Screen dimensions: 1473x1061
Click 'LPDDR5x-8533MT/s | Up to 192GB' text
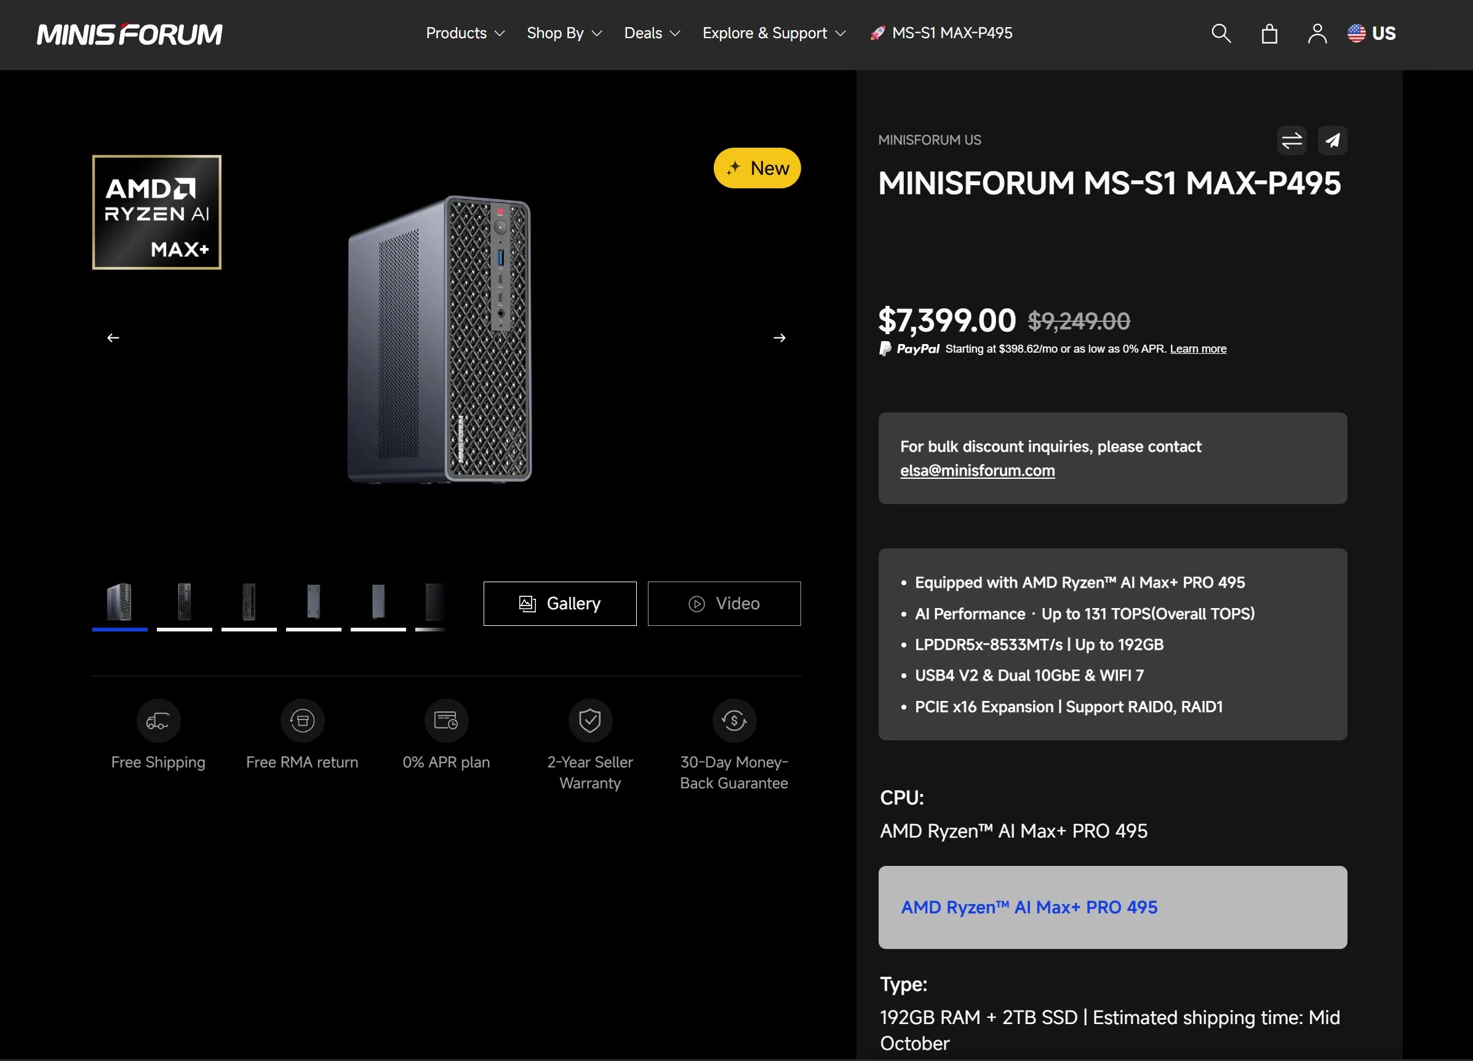click(x=1039, y=644)
